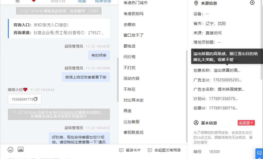
Task: Click the user avatar icon beside 基本信息
Action: pos(196,123)
